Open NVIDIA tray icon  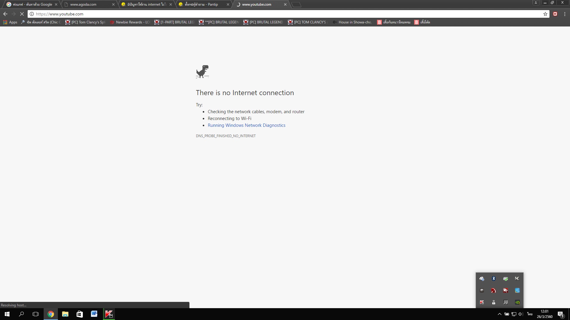pyautogui.click(x=517, y=303)
